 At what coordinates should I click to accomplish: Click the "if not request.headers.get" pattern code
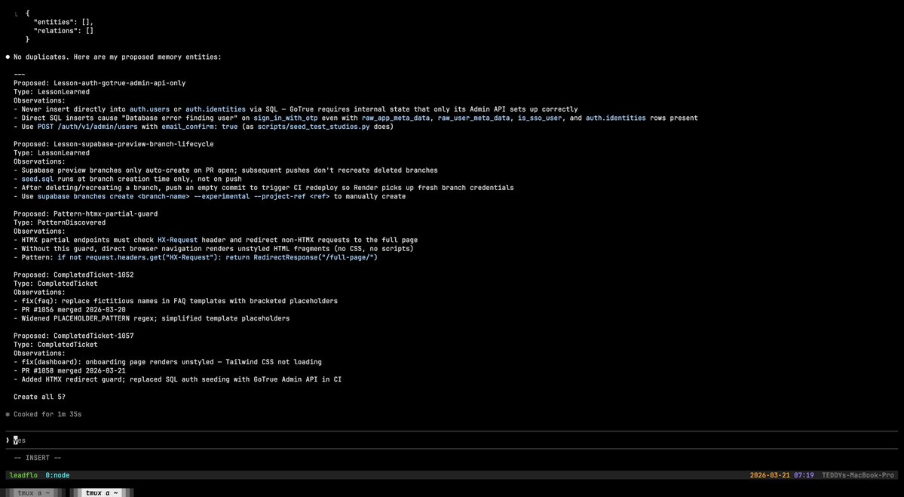point(217,258)
